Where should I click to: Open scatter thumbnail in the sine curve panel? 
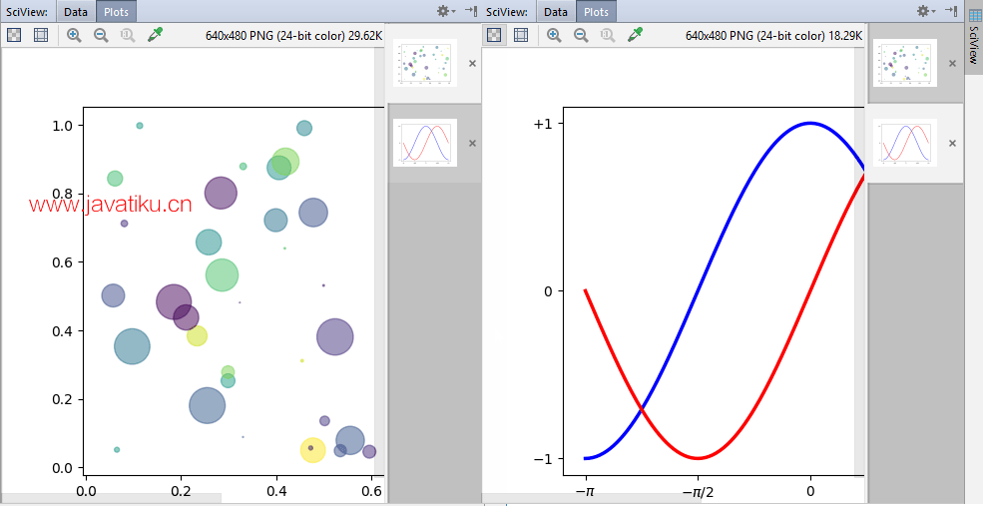point(905,63)
